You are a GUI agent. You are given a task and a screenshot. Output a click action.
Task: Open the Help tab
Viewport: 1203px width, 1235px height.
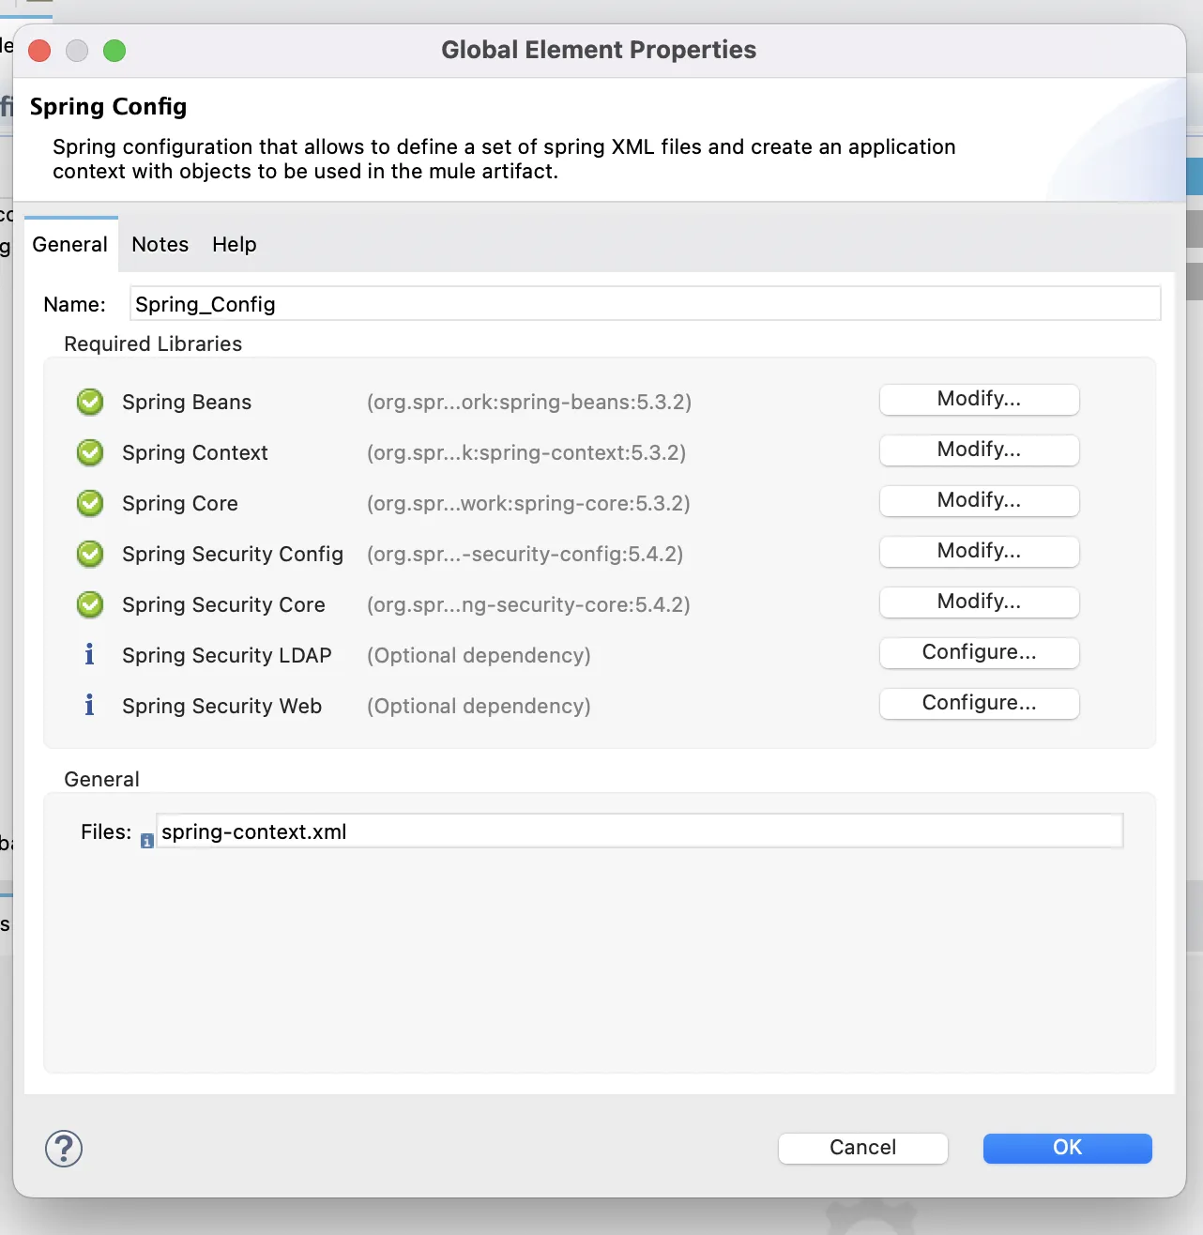point(234,245)
